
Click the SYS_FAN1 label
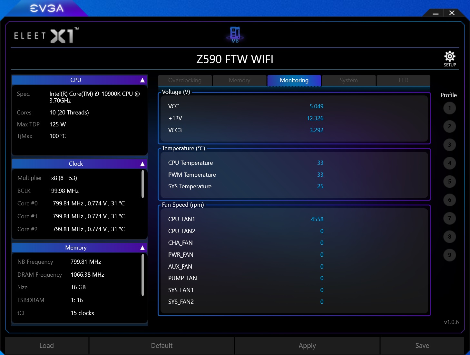click(181, 290)
